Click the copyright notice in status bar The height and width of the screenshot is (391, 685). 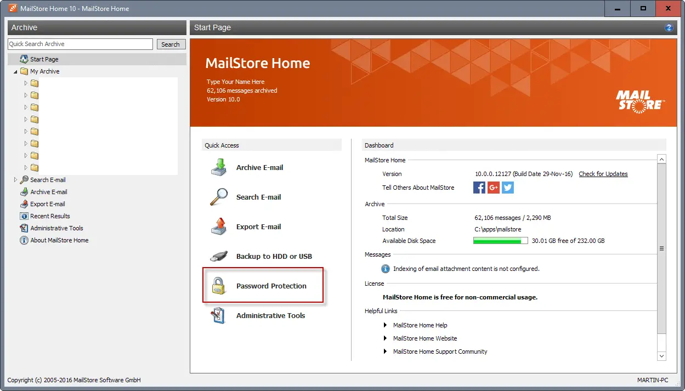[x=74, y=380]
